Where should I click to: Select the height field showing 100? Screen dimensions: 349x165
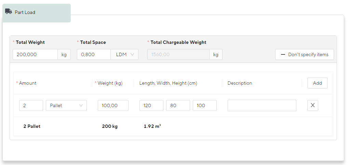pos(205,105)
